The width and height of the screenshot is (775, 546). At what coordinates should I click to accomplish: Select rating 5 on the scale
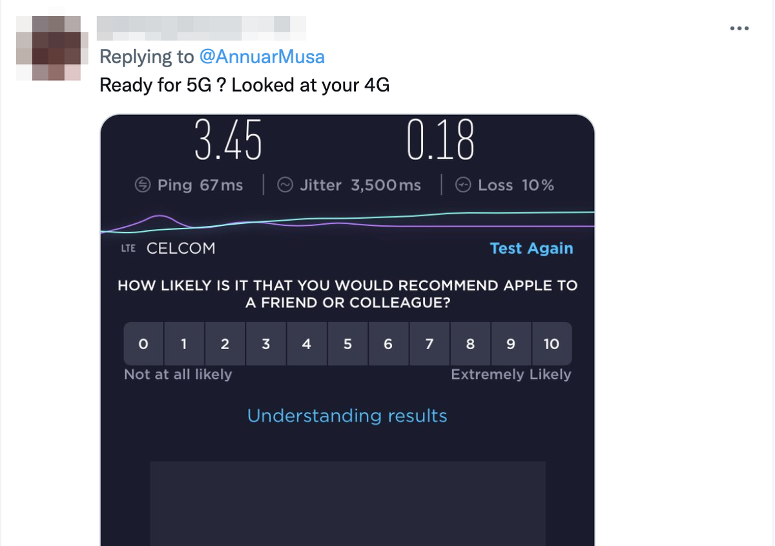pyautogui.click(x=347, y=344)
